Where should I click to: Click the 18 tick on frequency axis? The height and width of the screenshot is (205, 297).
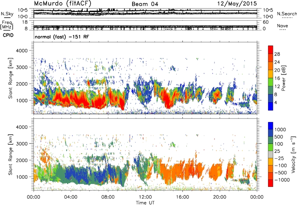25,22
